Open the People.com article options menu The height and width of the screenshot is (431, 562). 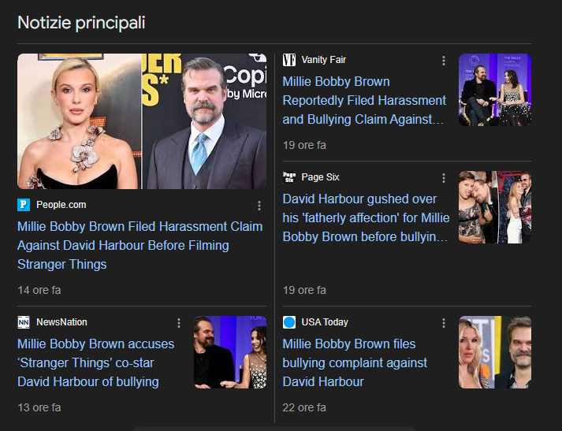[259, 206]
